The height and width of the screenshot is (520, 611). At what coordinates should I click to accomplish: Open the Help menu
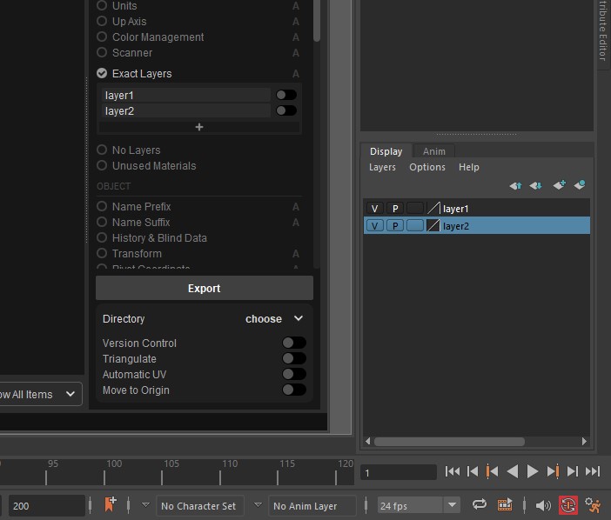pyautogui.click(x=469, y=167)
